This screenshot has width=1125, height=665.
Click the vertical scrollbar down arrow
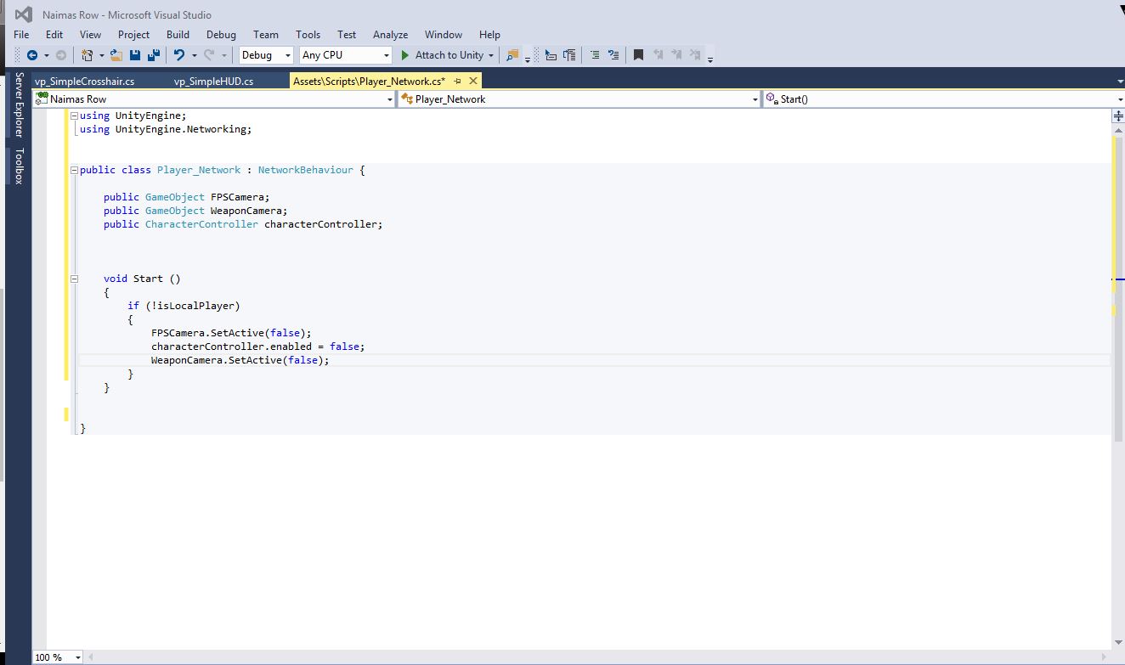coord(1118,642)
